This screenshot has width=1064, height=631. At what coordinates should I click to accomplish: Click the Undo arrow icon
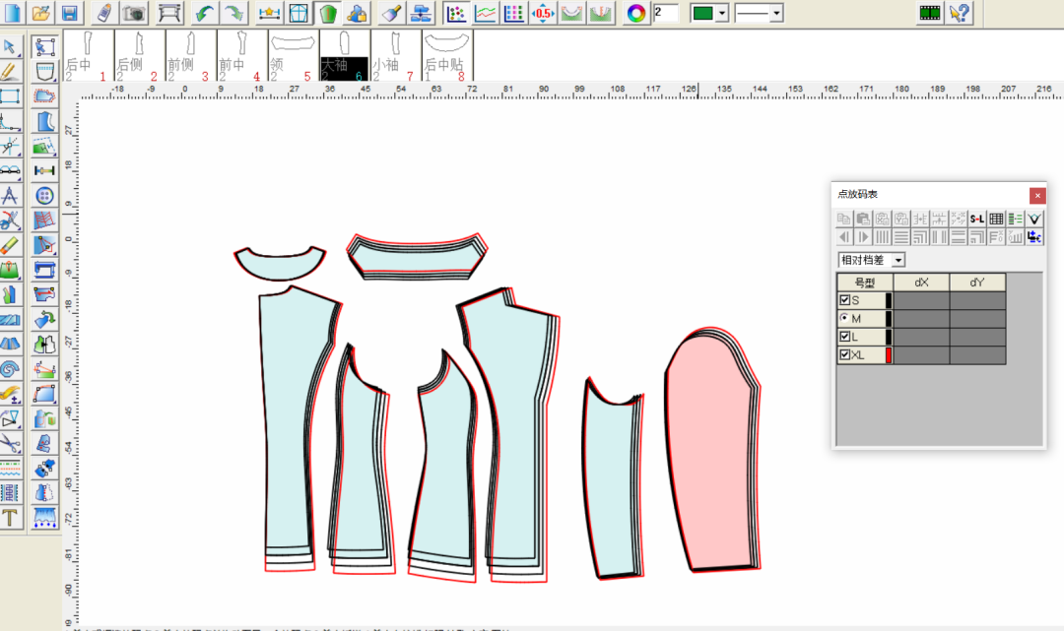pos(204,13)
